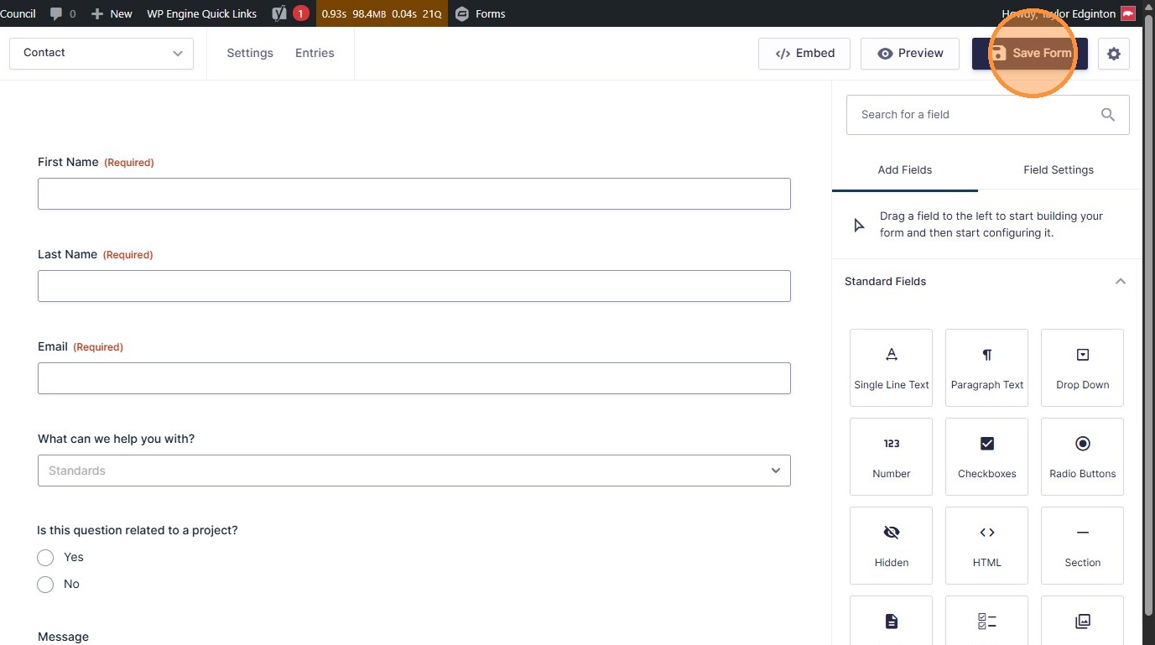
Task: Click the "Is this question related to a project?" label
Action: click(138, 530)
